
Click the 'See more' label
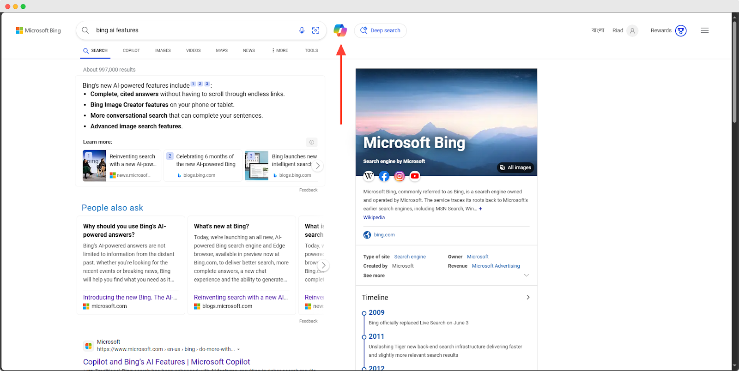click(374, 275)
